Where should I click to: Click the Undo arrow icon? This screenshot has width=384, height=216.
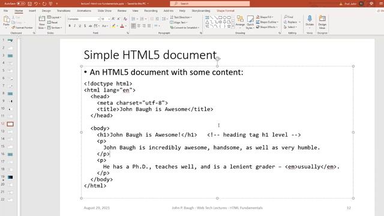coord(36,4)
